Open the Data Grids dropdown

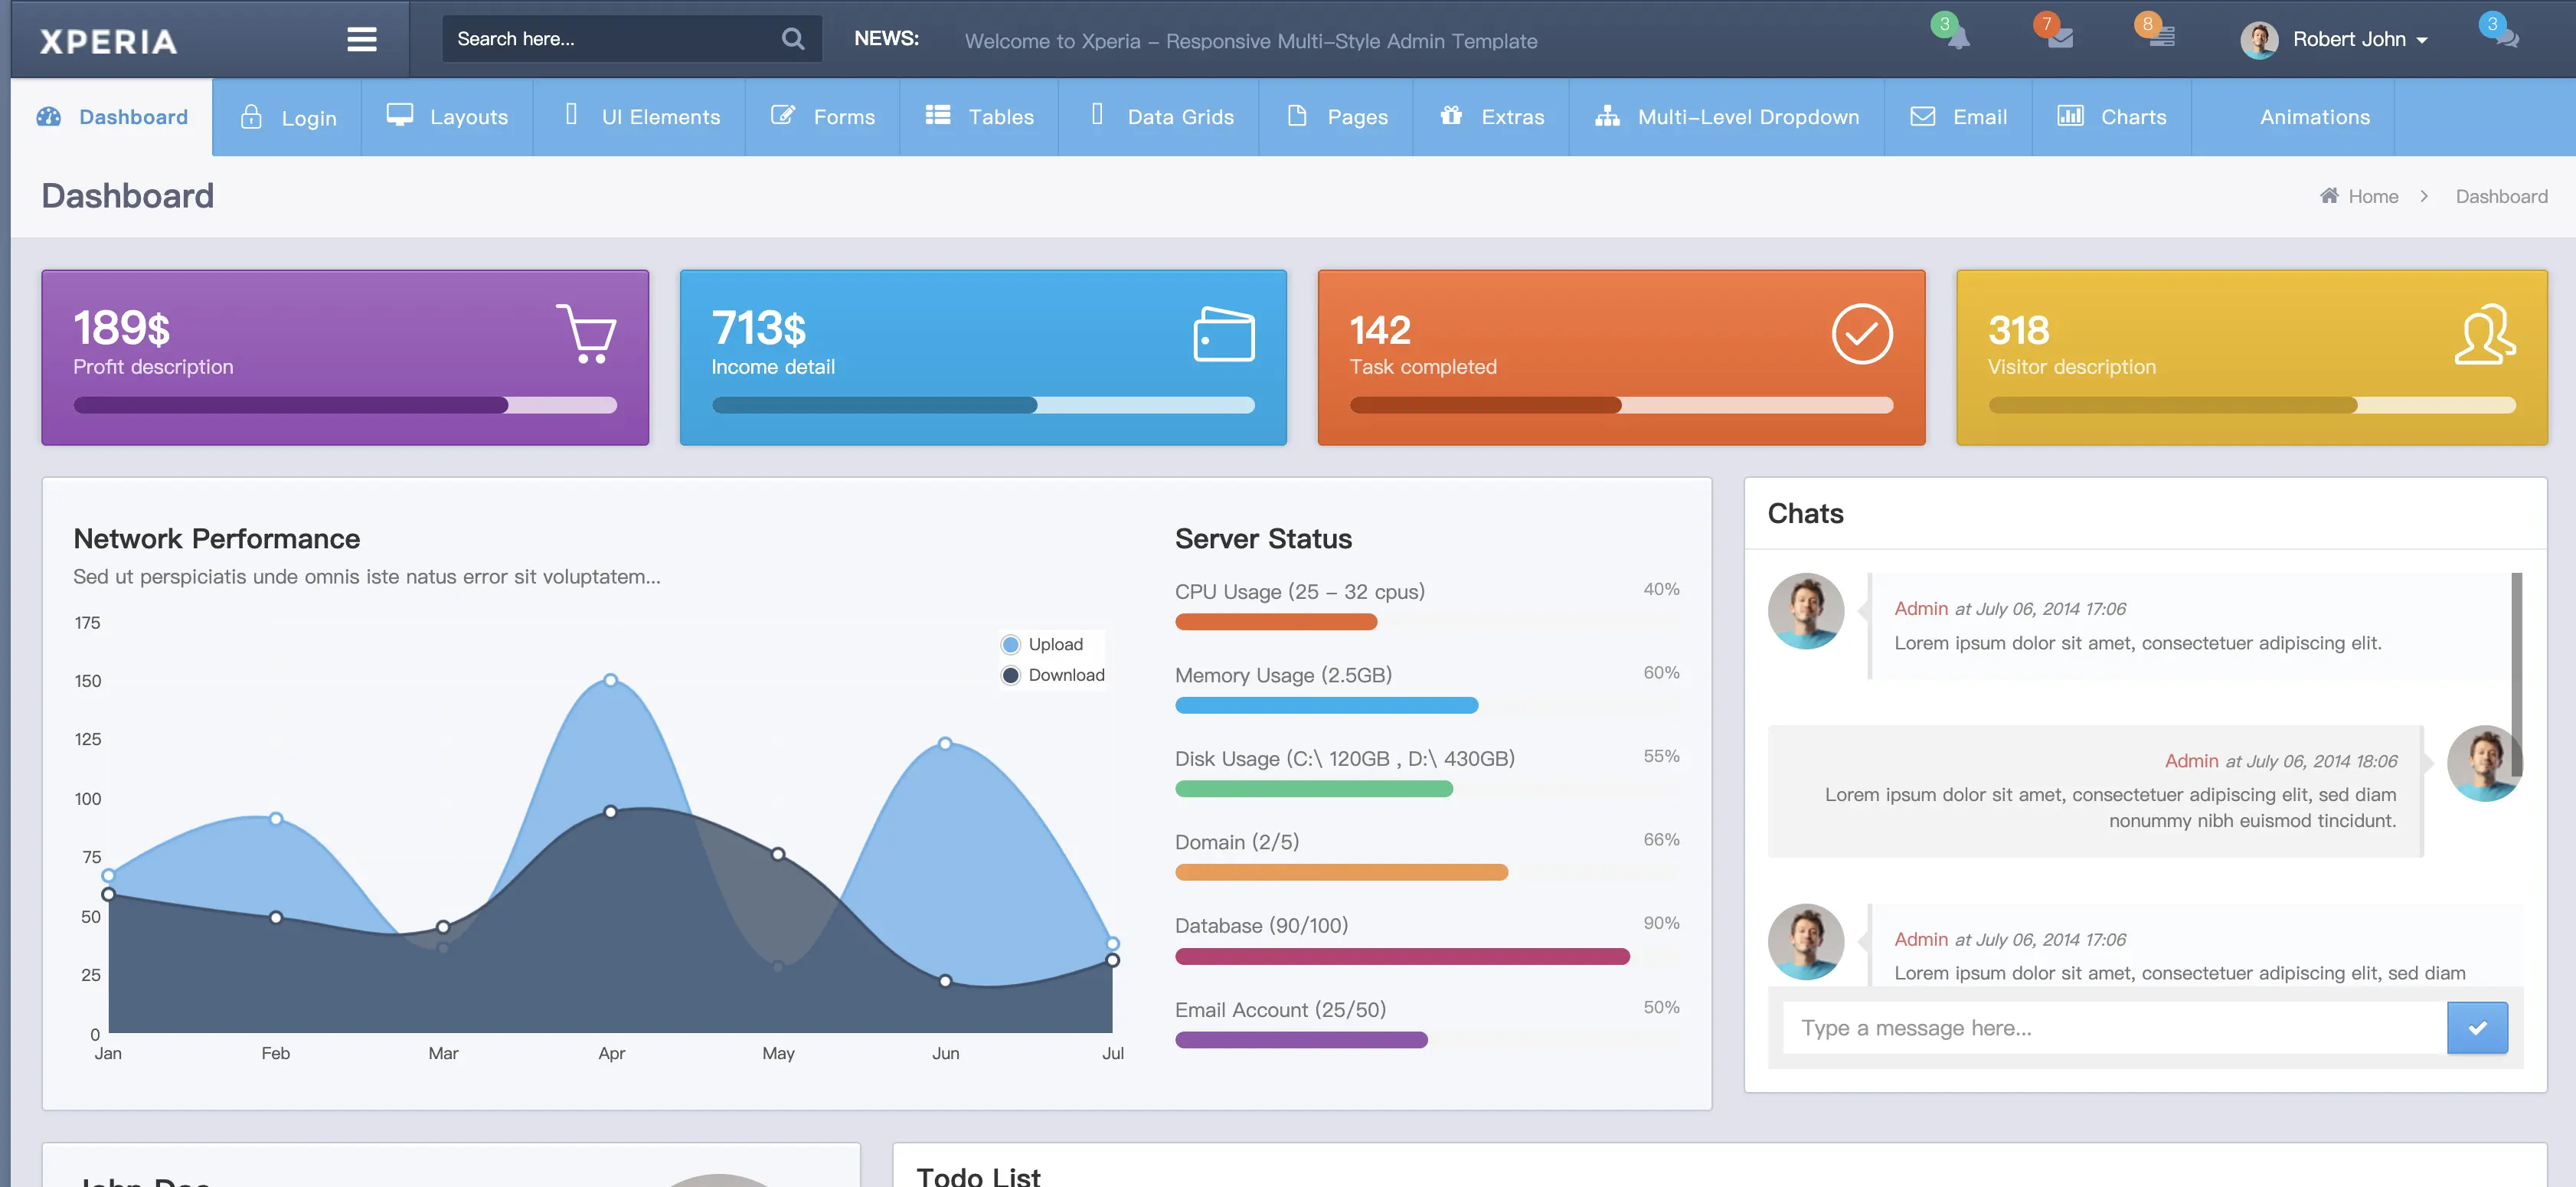pos(1159,117)
